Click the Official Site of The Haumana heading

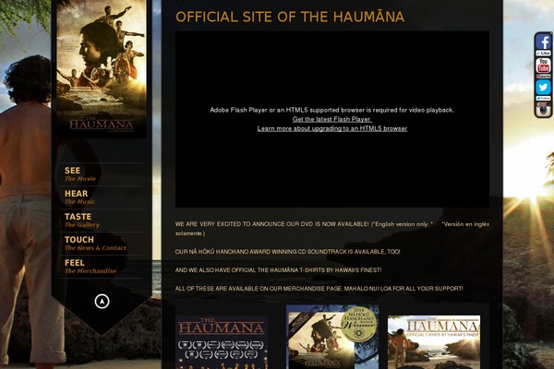[290, 17]
